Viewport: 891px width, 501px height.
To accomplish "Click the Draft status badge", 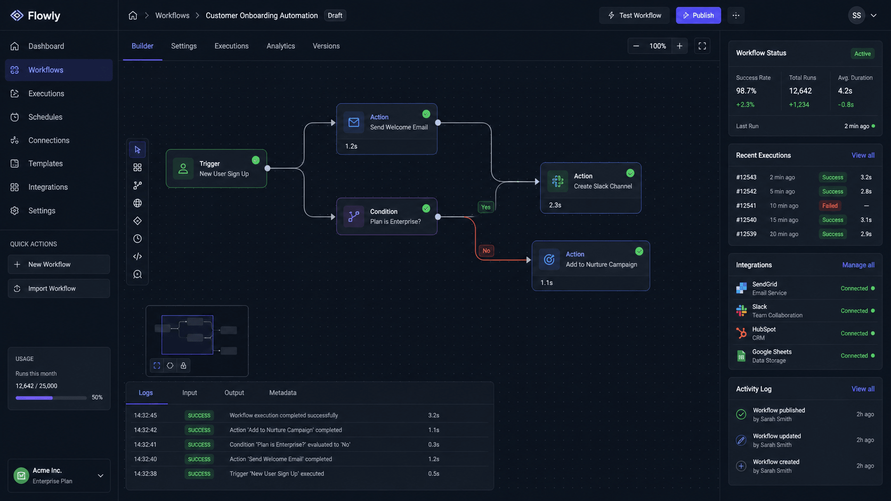I will (335, 15).
